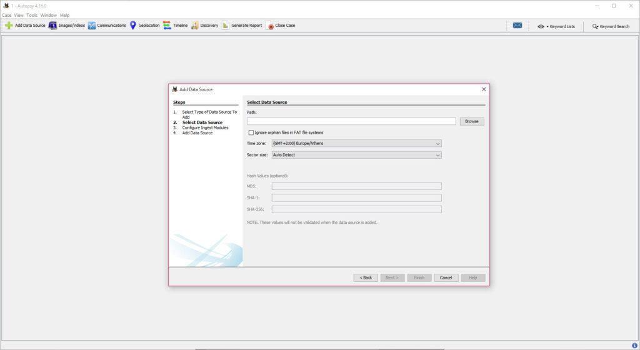
Task: Click step 'Configure Ingest Modules'
Action: (x=205, y=127)
